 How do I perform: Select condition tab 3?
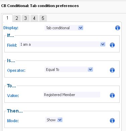point(25,18)
